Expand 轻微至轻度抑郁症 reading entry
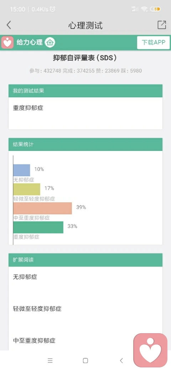The height and width of the screenshot is (371, 171). tap(37, 309)
